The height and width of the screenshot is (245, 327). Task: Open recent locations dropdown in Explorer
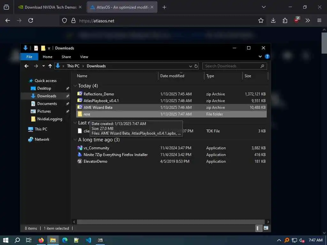pyautogui.click(x=43, y=66)
